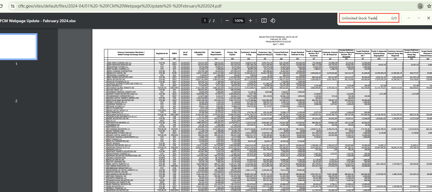Go to next find result arrow
This screenshot has width=432, height=192.
pyautogui.click(x=418, y=18)
